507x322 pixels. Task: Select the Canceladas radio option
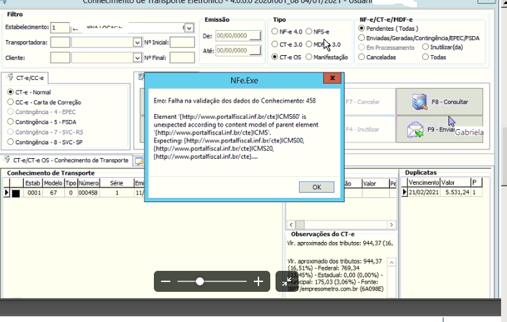click(362, 57)
